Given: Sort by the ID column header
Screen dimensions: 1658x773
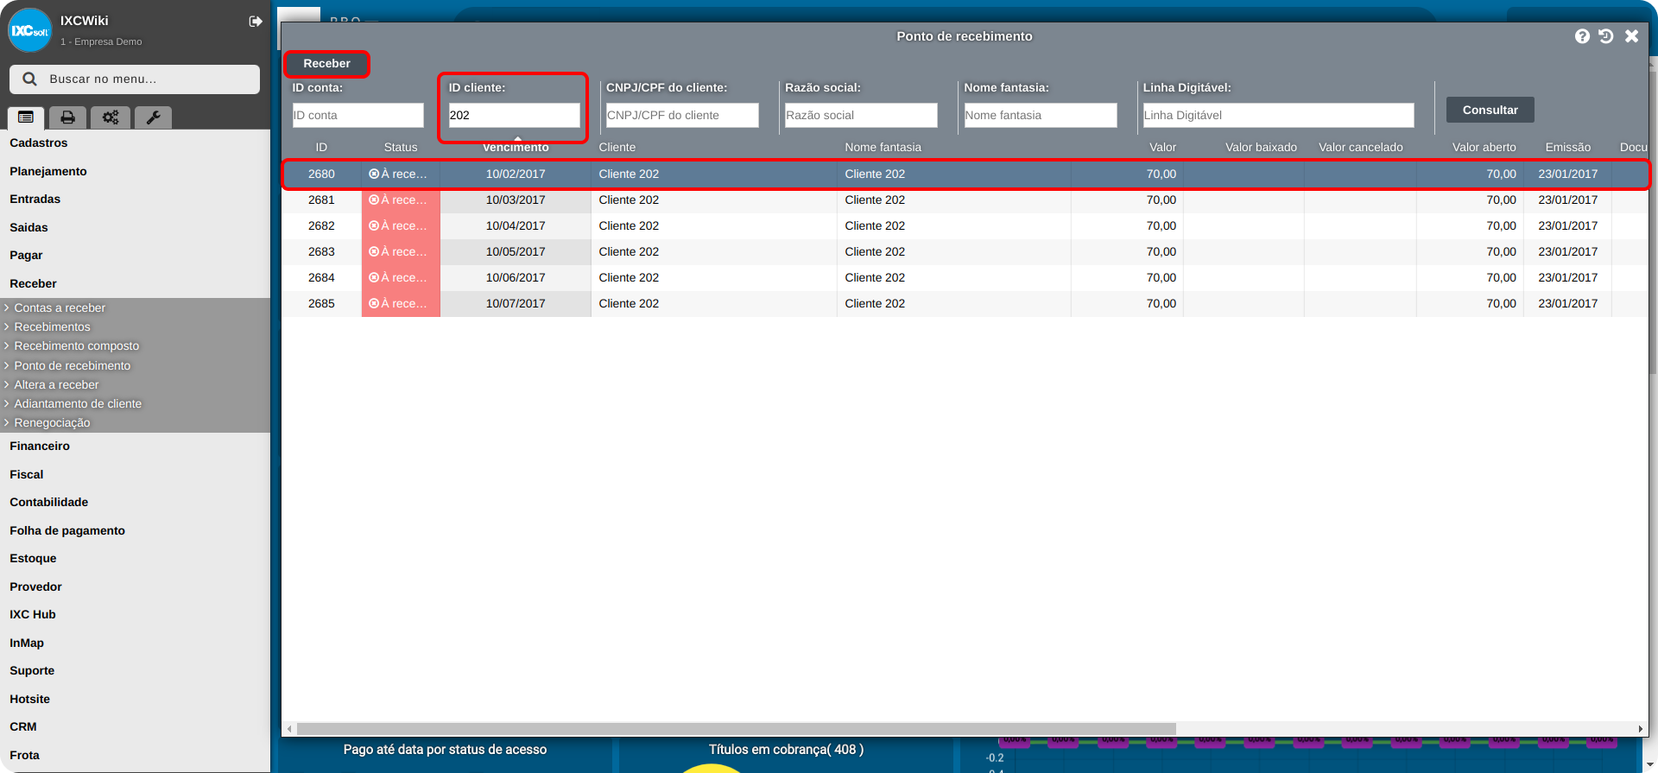Looking at the screenshot, I should click(x=321, y=147).
